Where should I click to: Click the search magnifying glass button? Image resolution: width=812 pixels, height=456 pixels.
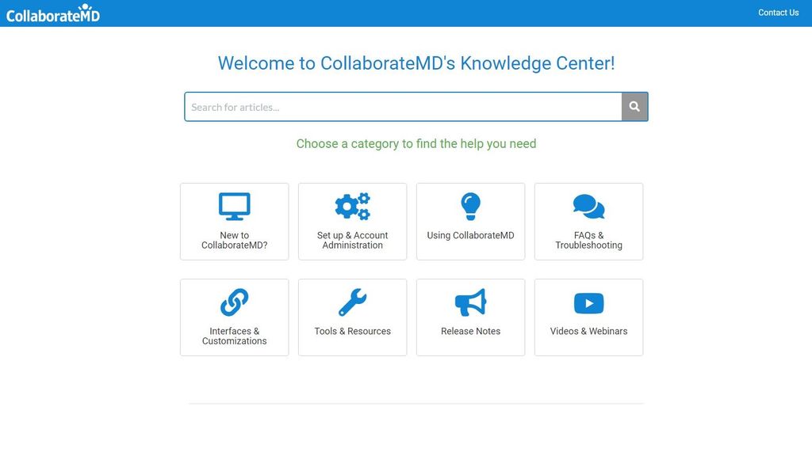click(x=634, y=106)
